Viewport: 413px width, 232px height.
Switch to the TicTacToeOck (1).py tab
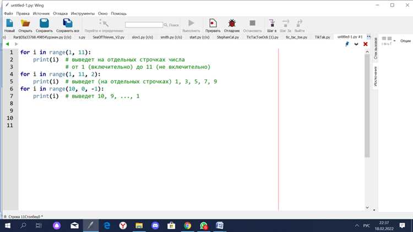[262, 37]
